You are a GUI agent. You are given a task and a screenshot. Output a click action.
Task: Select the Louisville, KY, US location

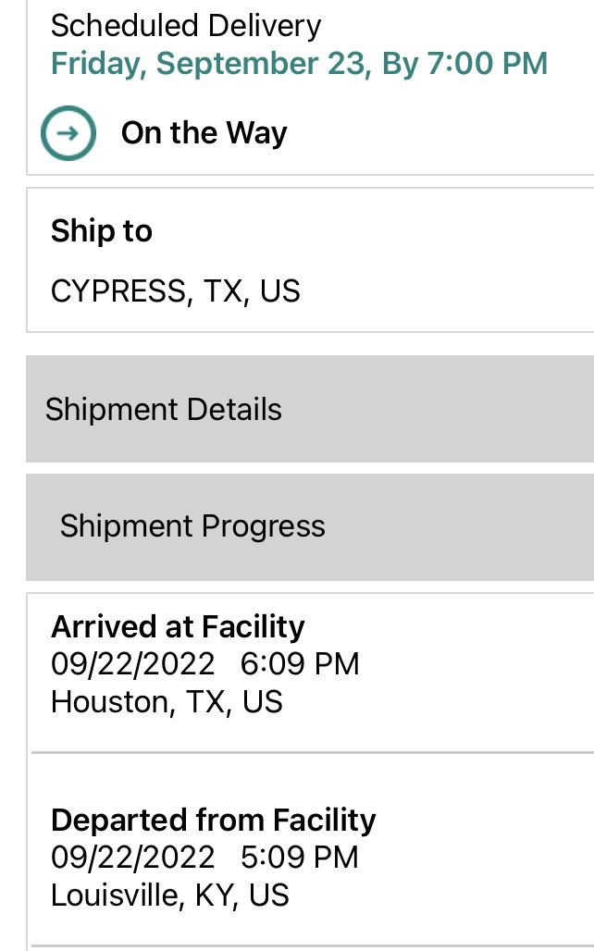pos(170,895)
